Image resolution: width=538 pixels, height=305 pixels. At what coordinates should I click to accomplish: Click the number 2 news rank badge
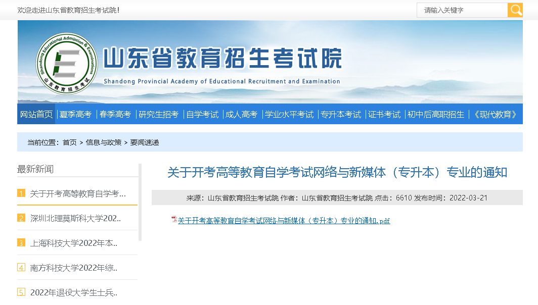pyautogui.click(x=21, y=218)
